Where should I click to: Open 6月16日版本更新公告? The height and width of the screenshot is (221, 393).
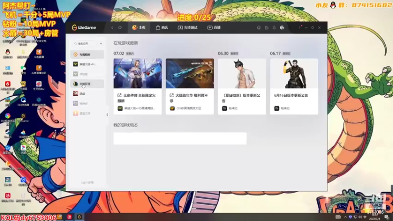291,95
